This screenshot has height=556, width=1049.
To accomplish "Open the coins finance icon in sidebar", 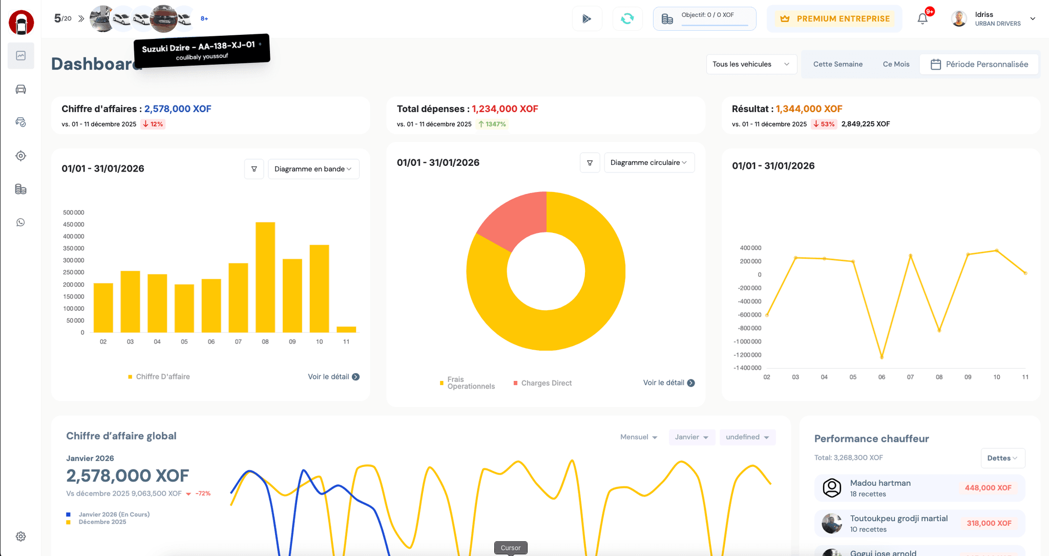I will [x=21, y=189].
